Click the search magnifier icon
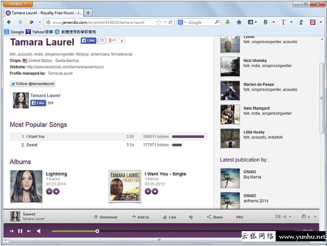Image resolution: width=327 pixels, height=246 pixels. (x=217, y=22)
